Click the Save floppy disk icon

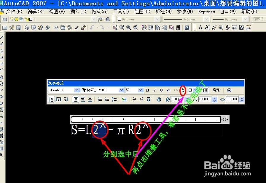18,28
